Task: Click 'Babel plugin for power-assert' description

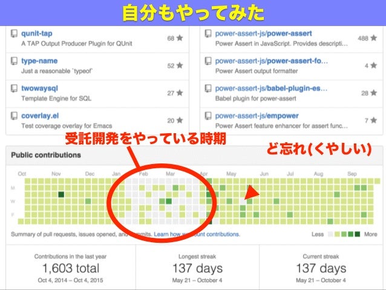Action: coord(256,99)
